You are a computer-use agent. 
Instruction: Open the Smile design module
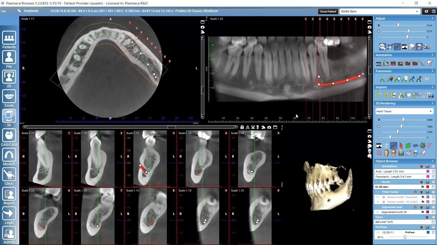[x=9, y=99]
